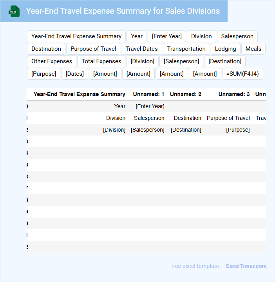Select the 'Year-End Travel Expense Summary' tag

pyautogui.click(x=76, y=36)
